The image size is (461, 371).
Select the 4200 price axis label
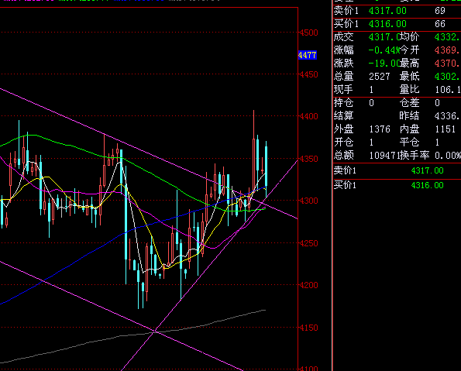(x=308, y=285)
